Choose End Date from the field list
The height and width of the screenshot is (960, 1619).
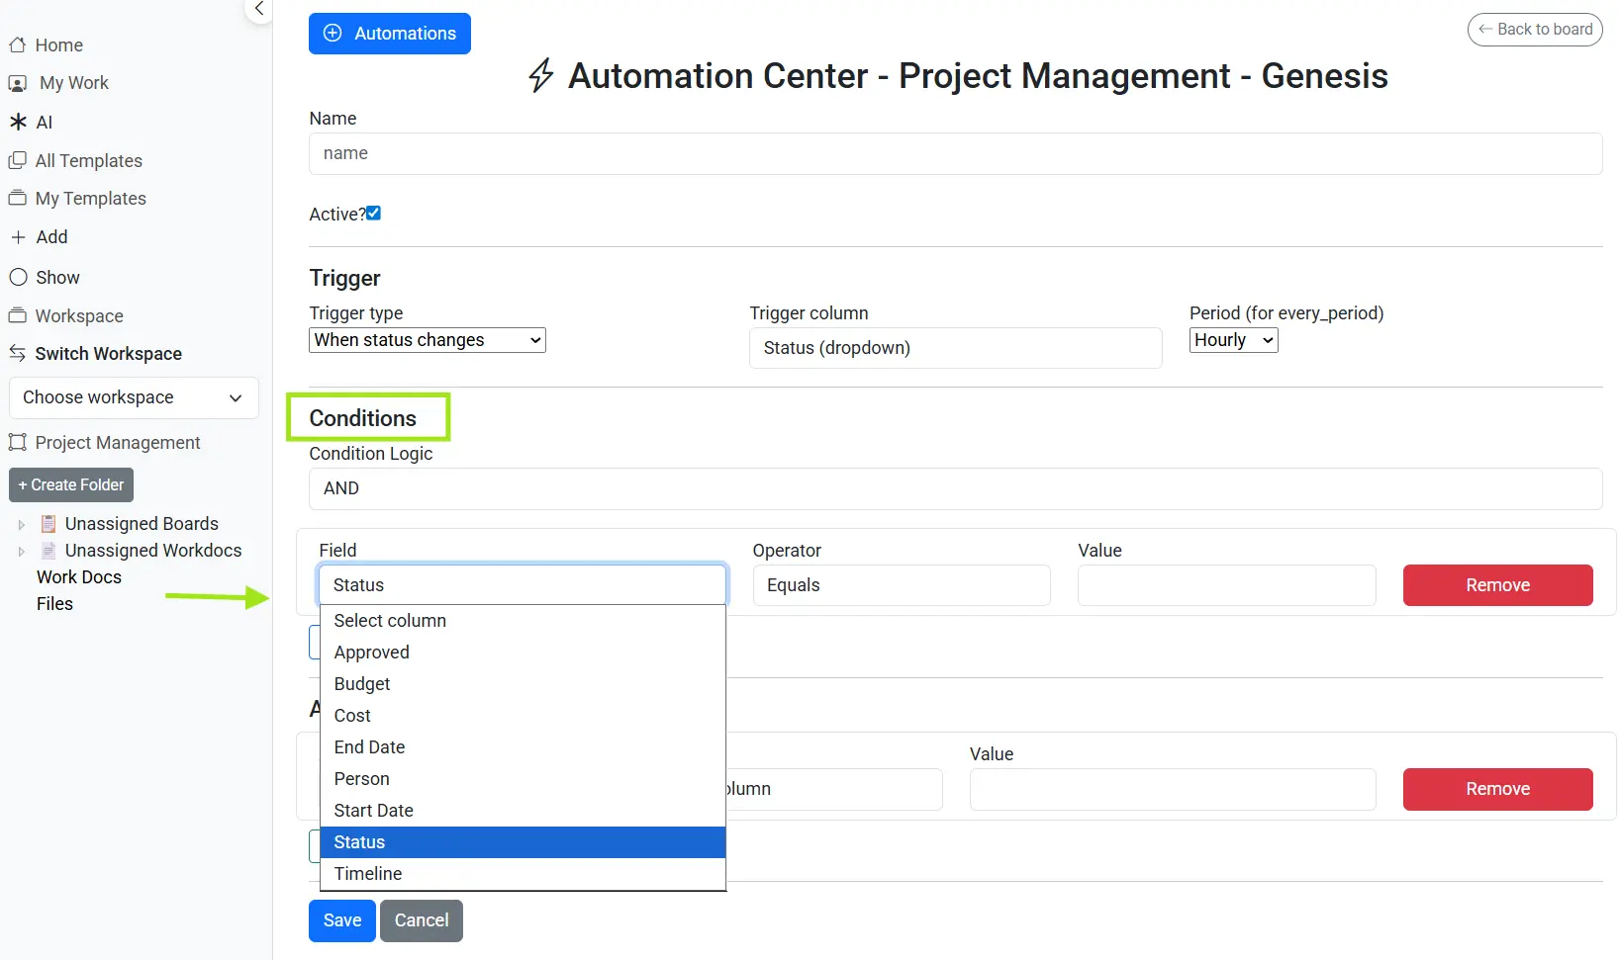pos(524,747)
